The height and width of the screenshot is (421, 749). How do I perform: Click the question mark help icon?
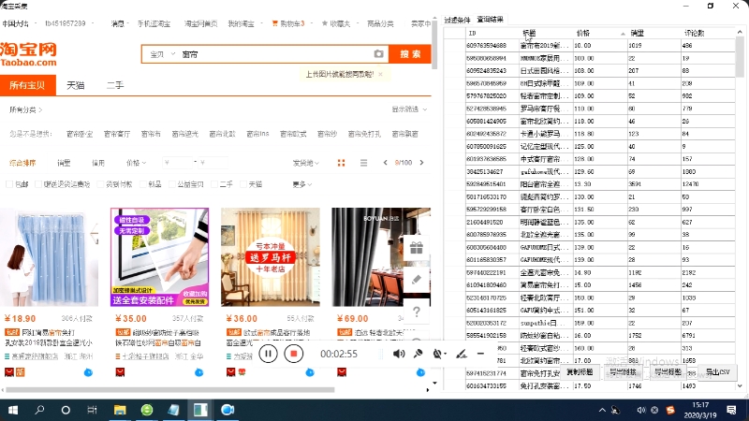417,310
